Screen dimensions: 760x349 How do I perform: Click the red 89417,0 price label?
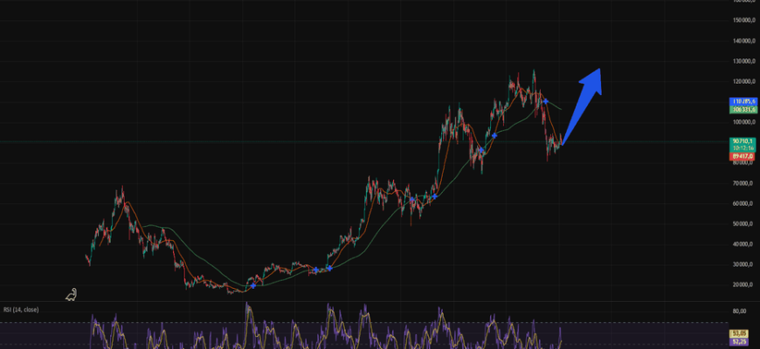pyautogui.click(x=742, y=155)
